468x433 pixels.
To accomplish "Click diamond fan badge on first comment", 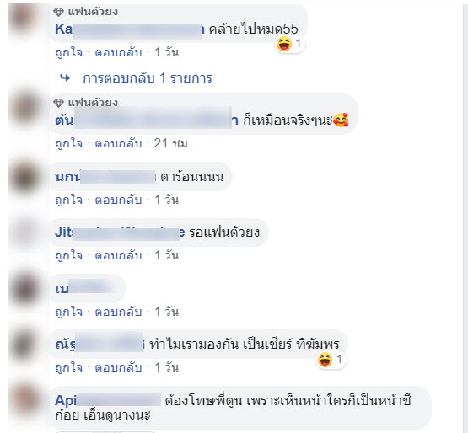I will (58, 12).
